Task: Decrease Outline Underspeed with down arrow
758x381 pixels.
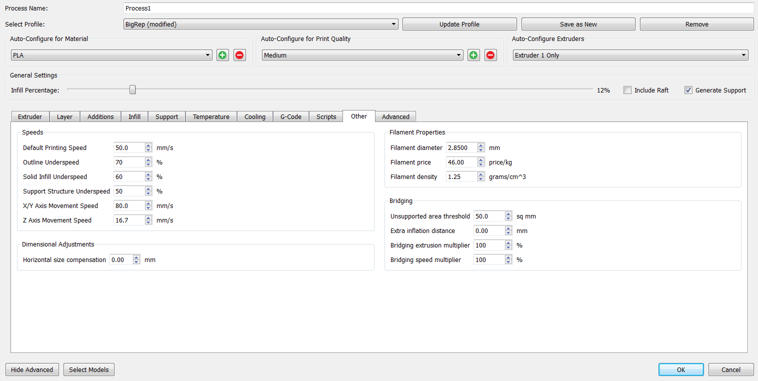Action: [148, 164]
